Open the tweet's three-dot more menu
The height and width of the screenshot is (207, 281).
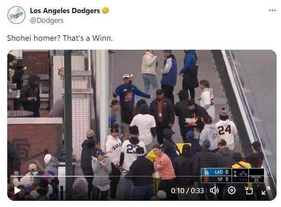272,10
